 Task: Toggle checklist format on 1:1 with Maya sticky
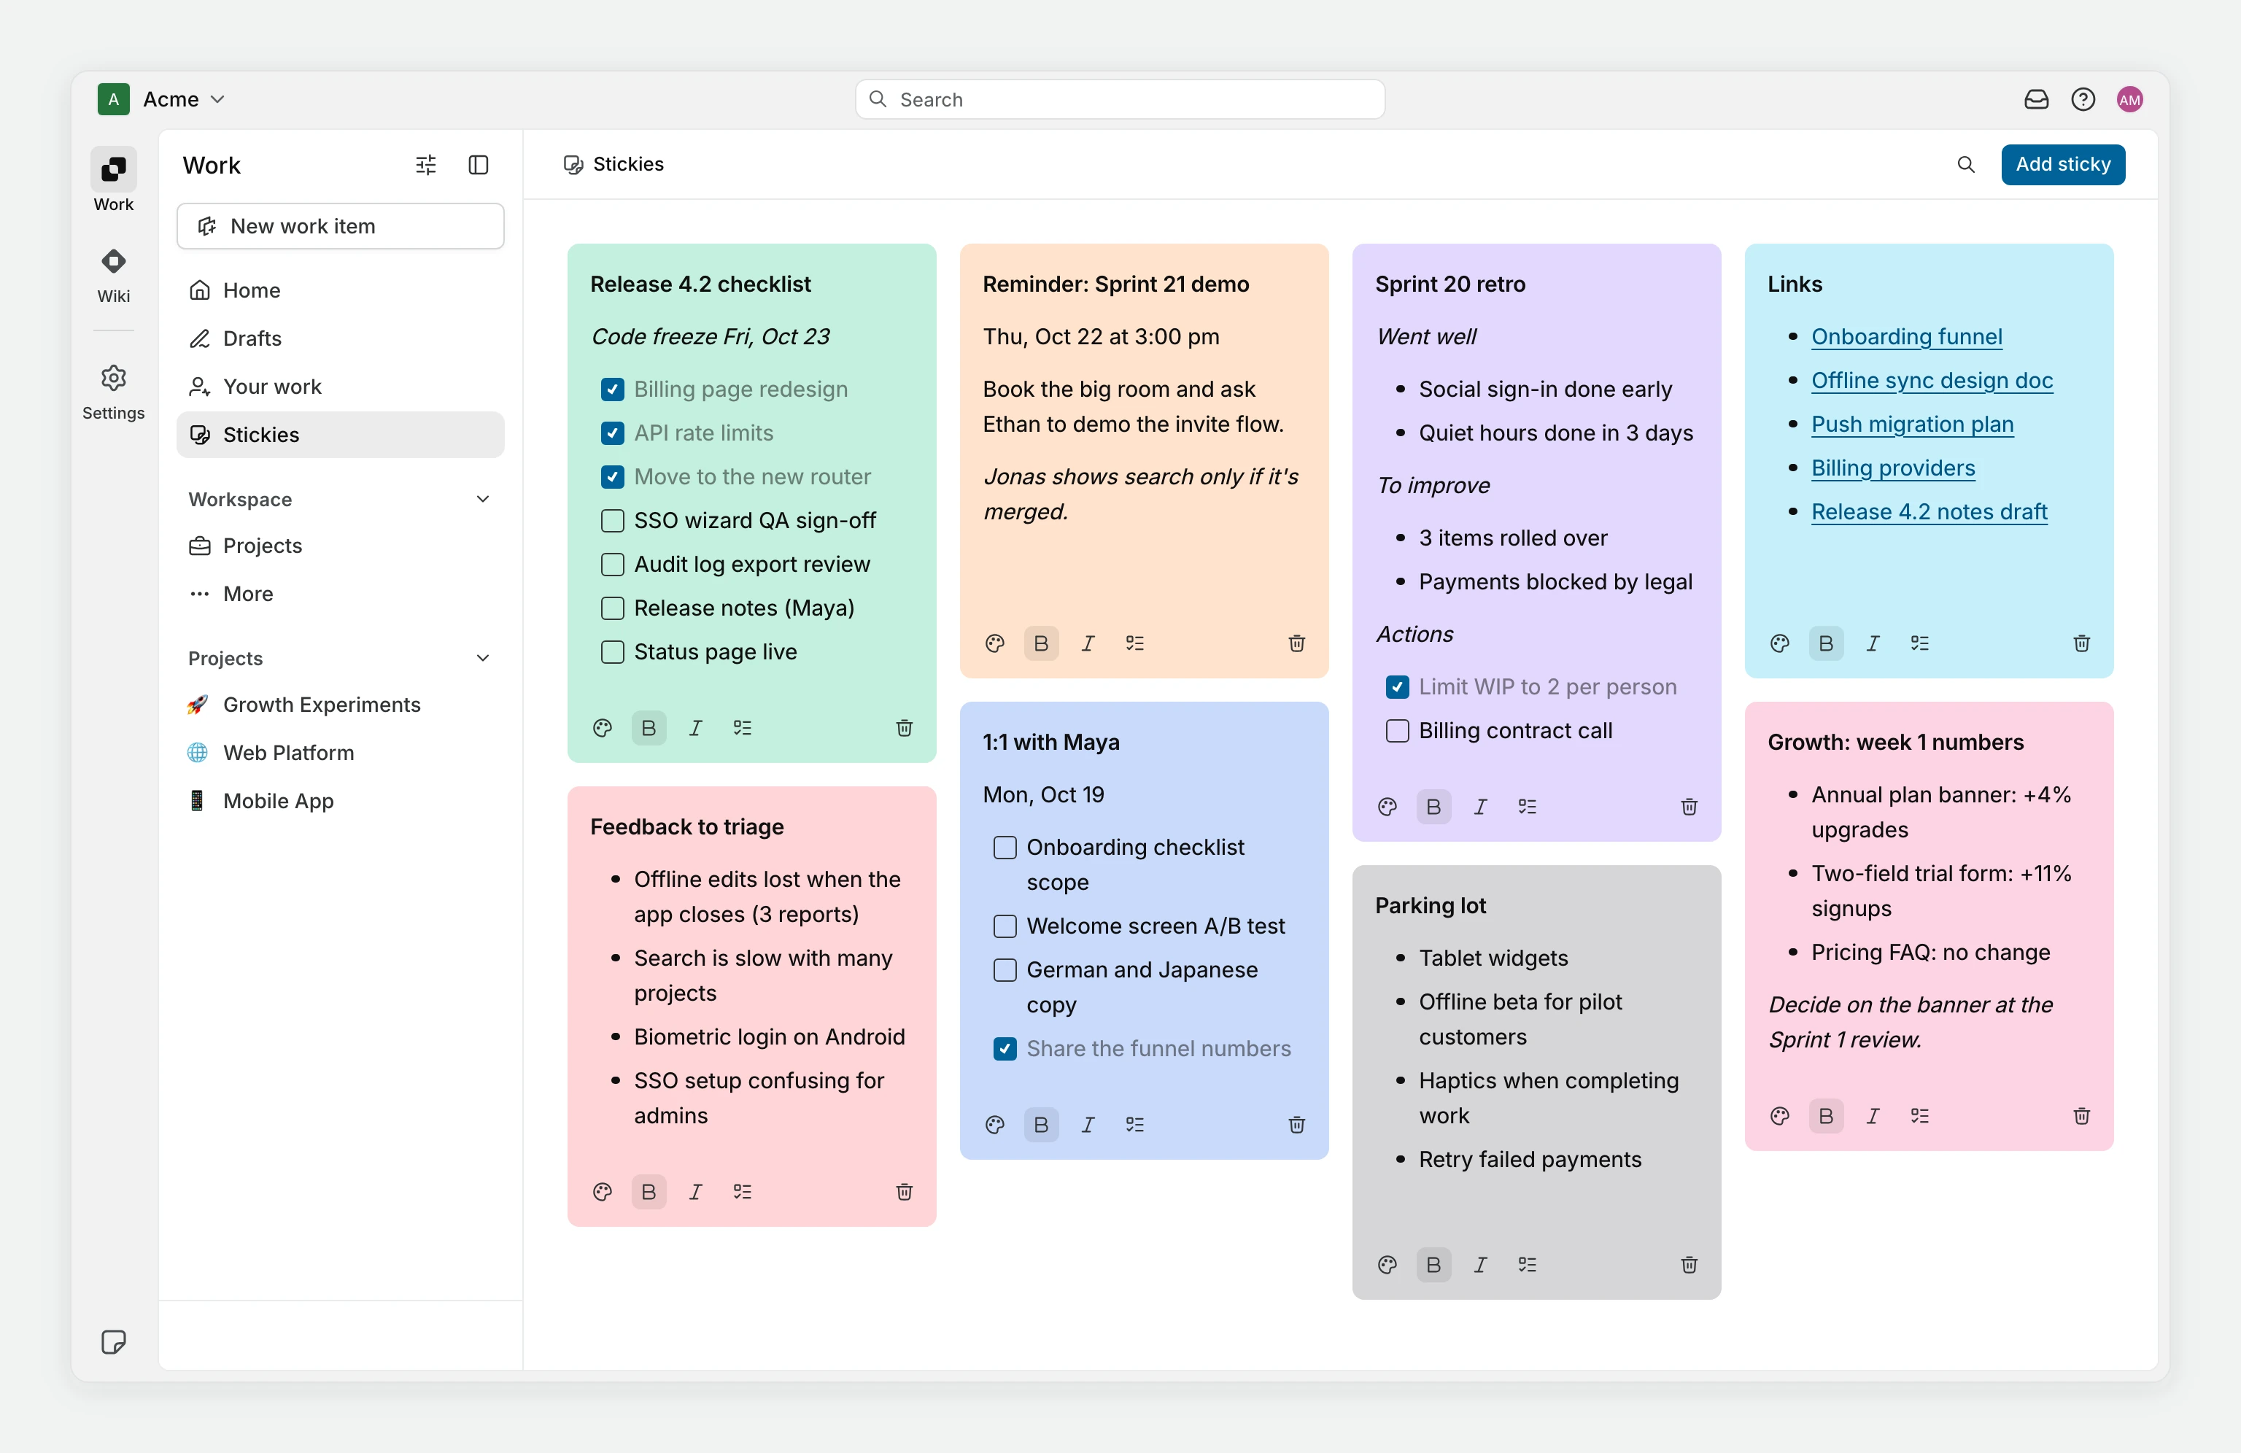tap(1134, 1124)
